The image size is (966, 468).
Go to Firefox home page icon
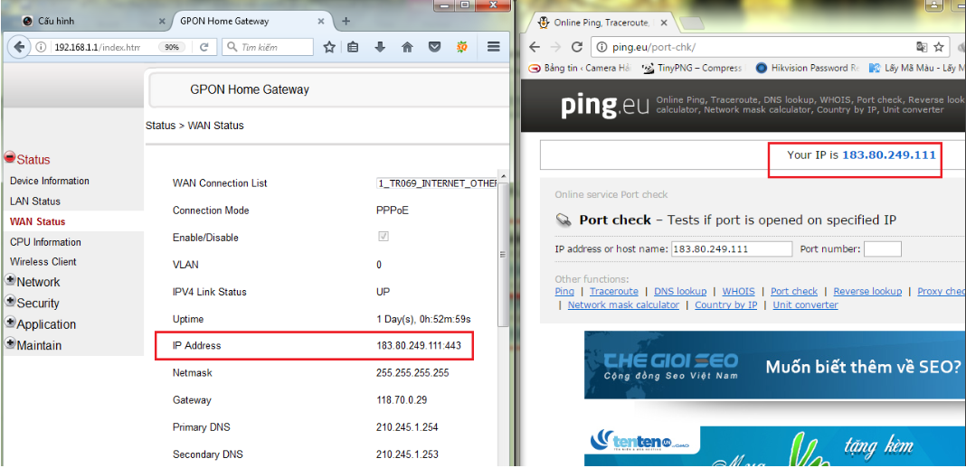[x=407, y=47]
